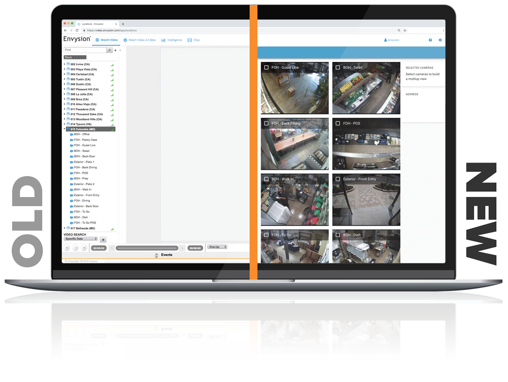Open the Specific Date dropdown
The height and width of the screenshot is (382, 508).
coord(81,239)
